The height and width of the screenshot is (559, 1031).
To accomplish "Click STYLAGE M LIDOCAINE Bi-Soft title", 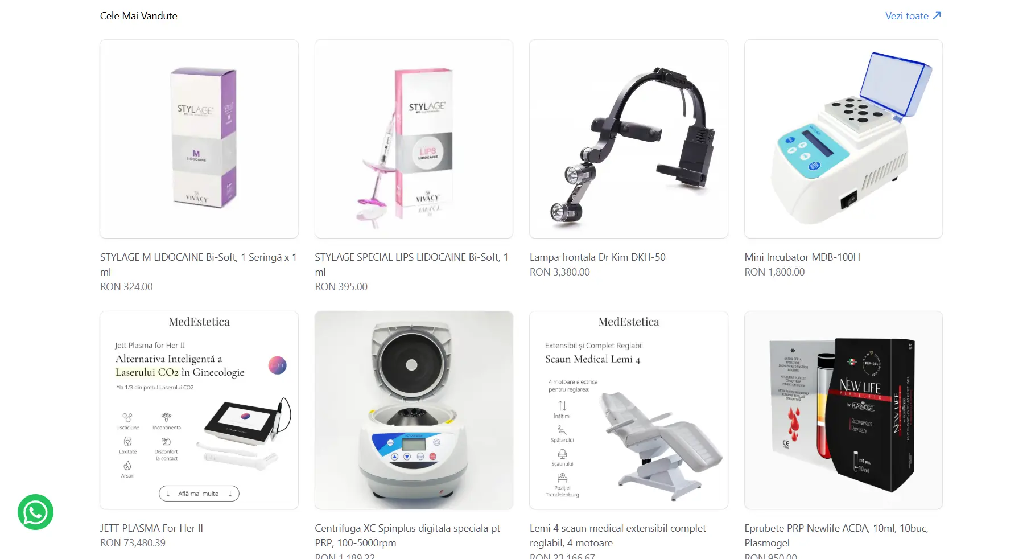I will click(199, 265).
